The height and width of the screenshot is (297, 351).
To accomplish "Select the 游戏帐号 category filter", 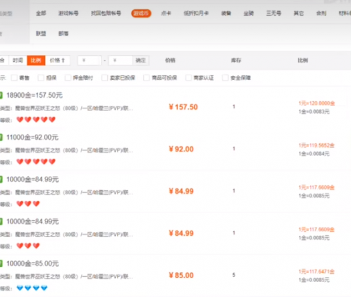I will tap(68, 13).
